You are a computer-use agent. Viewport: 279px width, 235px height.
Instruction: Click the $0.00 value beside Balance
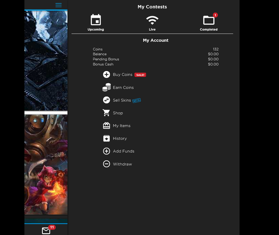213,54
